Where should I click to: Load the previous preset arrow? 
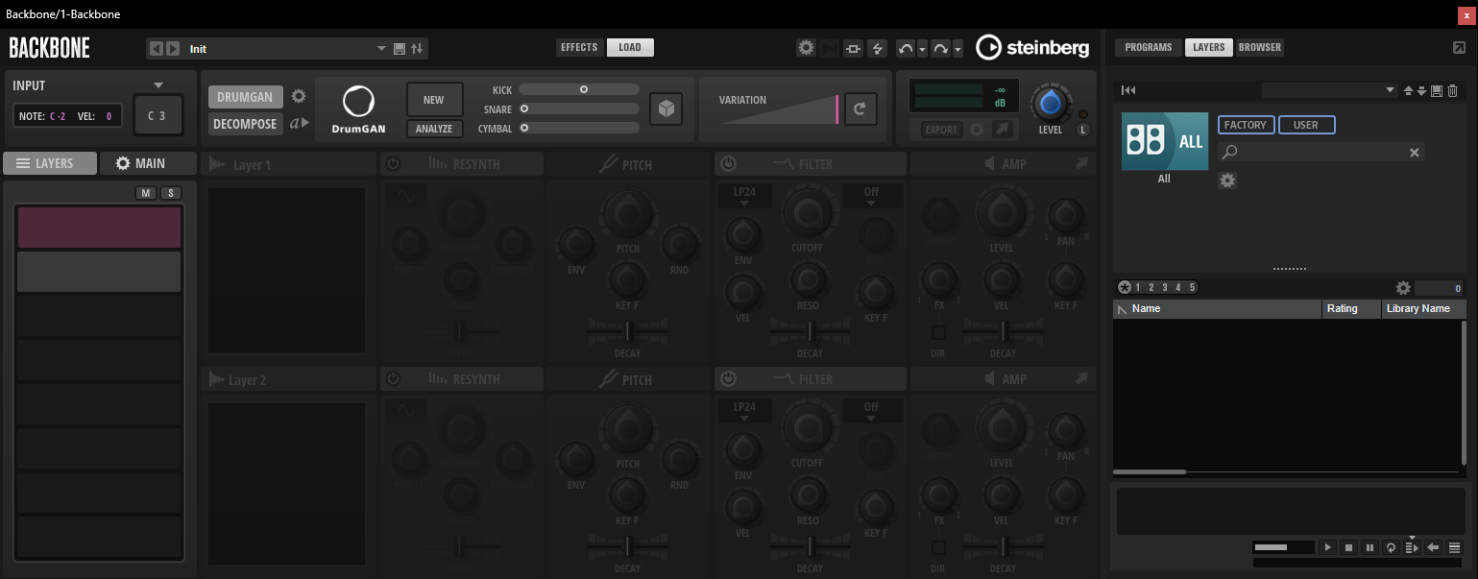[x=157, y=48]
